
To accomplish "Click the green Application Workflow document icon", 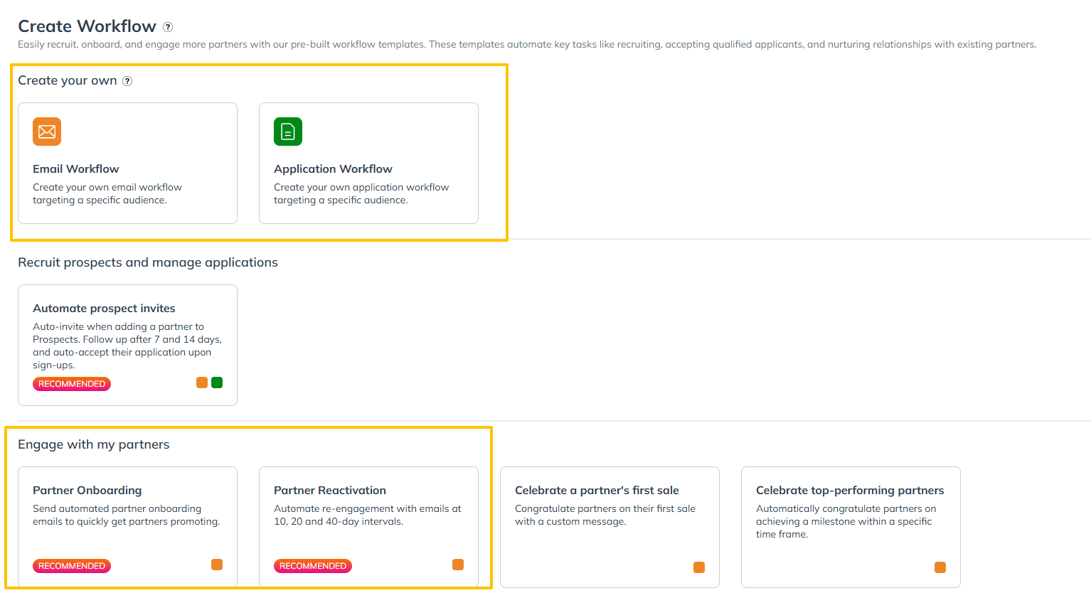I will pyautogui.click(x=288, y=132).
